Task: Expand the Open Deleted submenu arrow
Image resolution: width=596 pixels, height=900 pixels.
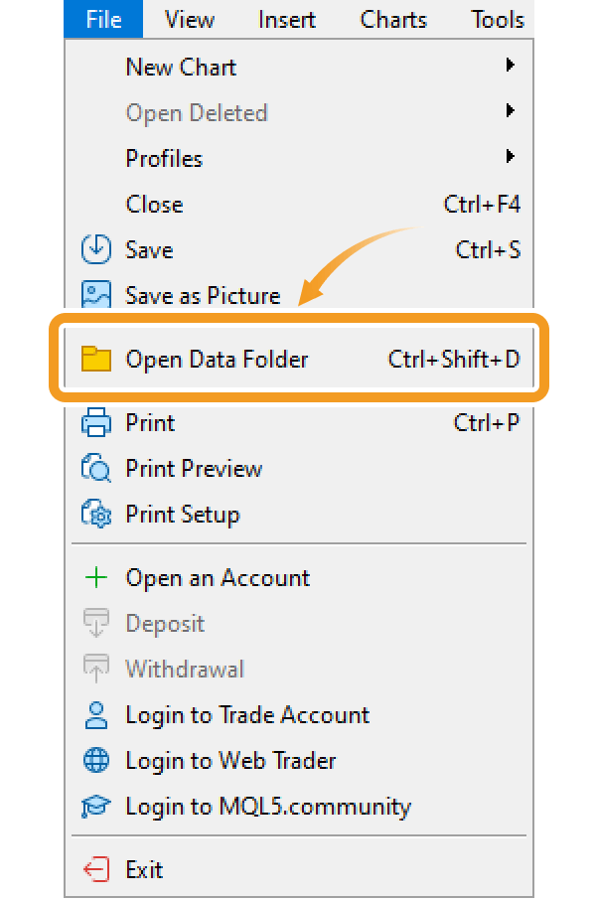Action: 511,111
